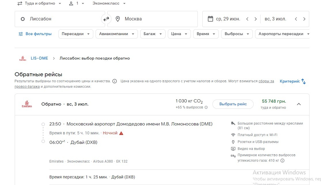This screenshot has height=185, width=321.
Task: Click Время в пути: 5 ч. 10 мин. text
Action: 74,133
